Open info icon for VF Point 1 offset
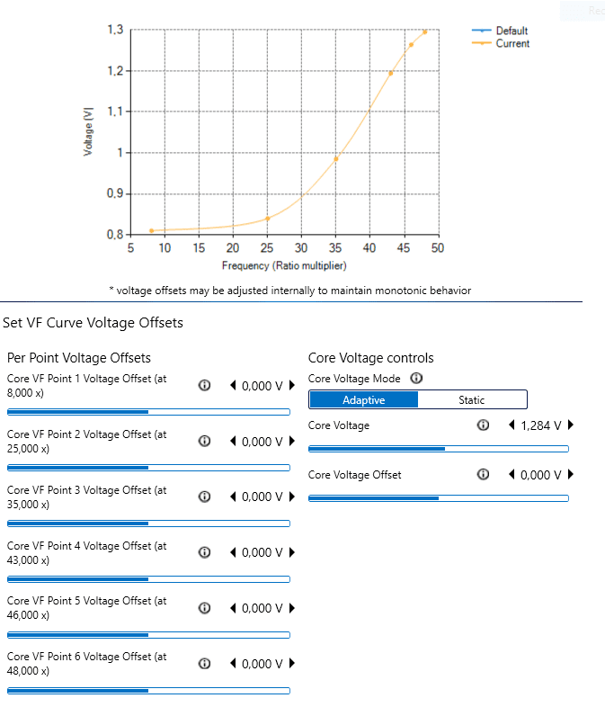The width and height of the screenshot is (605, 707). click(x=205, y=386)
